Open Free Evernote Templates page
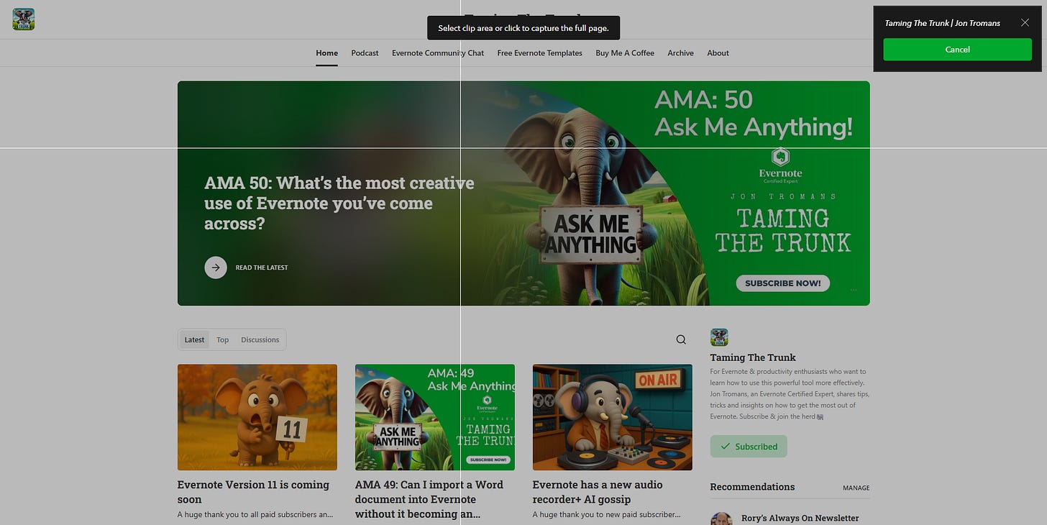 click(x=539, y=53)
